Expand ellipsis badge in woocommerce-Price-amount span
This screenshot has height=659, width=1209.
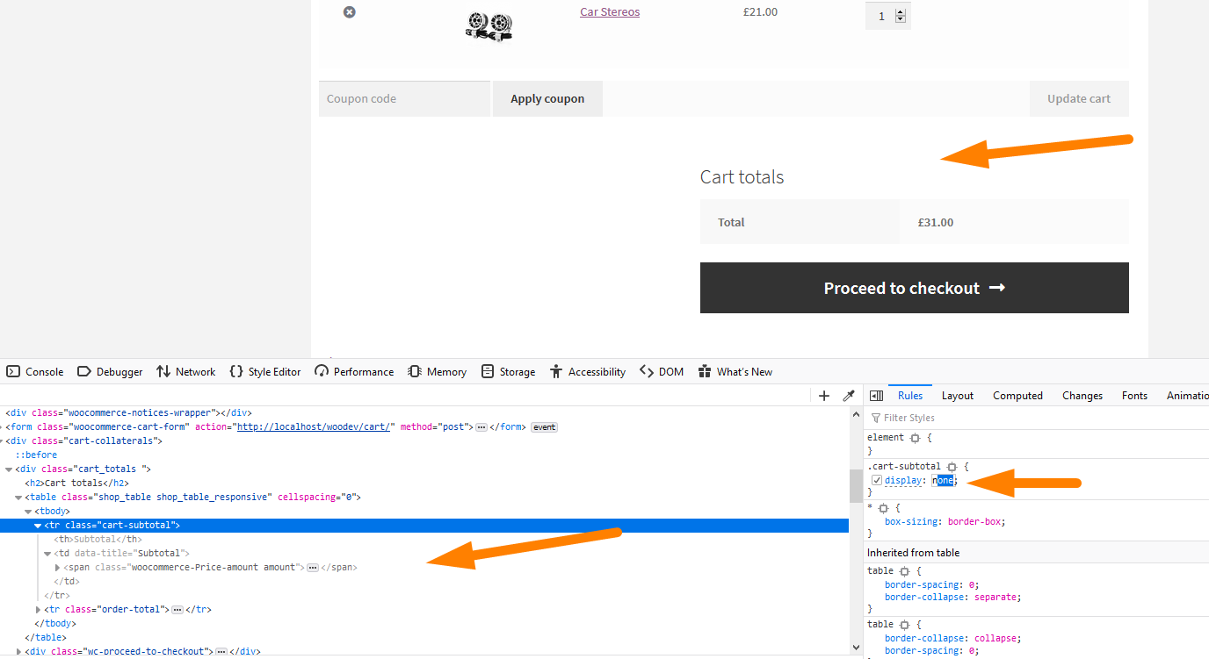[x=312, y=568]
